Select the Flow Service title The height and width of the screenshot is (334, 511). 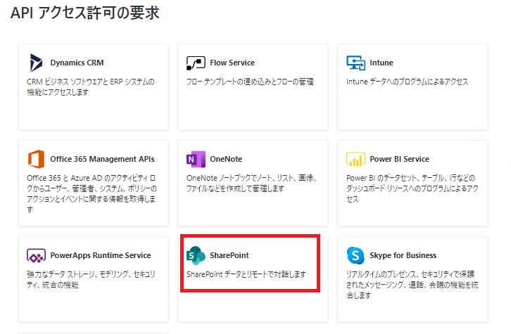click(x=232, y=63)
